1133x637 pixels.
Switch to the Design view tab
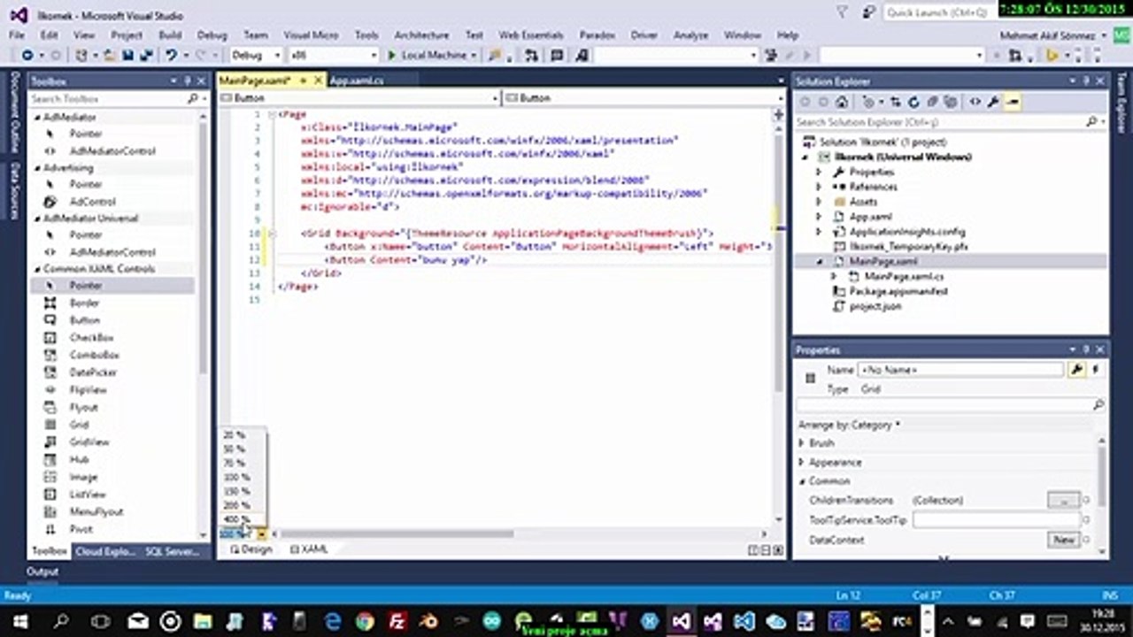point(251,549)
